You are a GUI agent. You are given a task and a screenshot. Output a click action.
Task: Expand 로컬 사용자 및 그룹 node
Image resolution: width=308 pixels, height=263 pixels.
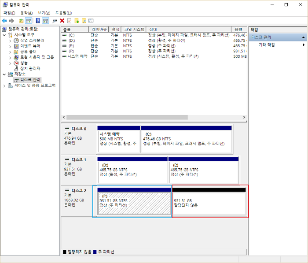[10, 58]
